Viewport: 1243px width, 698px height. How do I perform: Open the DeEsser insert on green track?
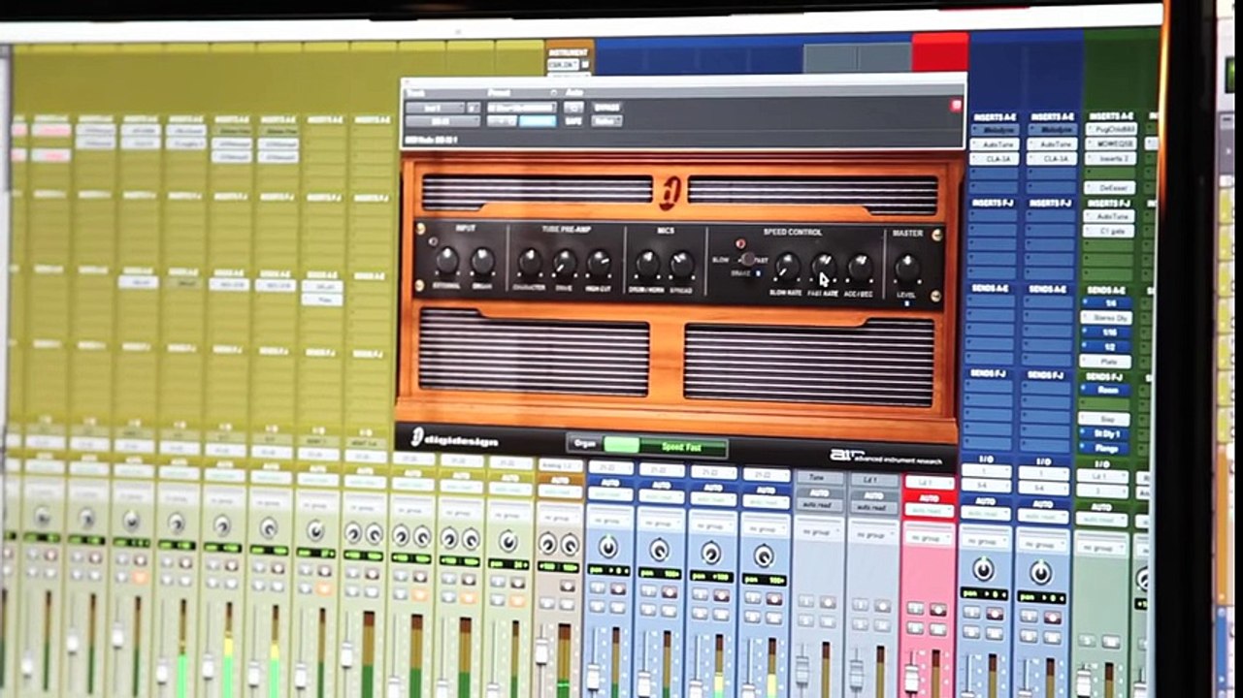click(1109, 188)
